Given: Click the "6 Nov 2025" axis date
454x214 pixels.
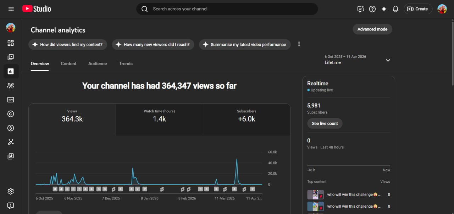Looking at the screenshot, I should tap(73, 198).
